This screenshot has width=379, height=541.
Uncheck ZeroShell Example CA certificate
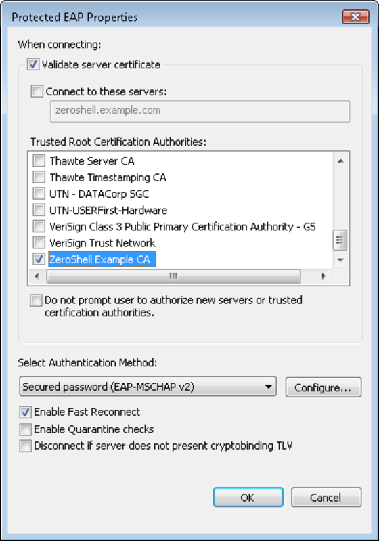(x=39, y=259)
